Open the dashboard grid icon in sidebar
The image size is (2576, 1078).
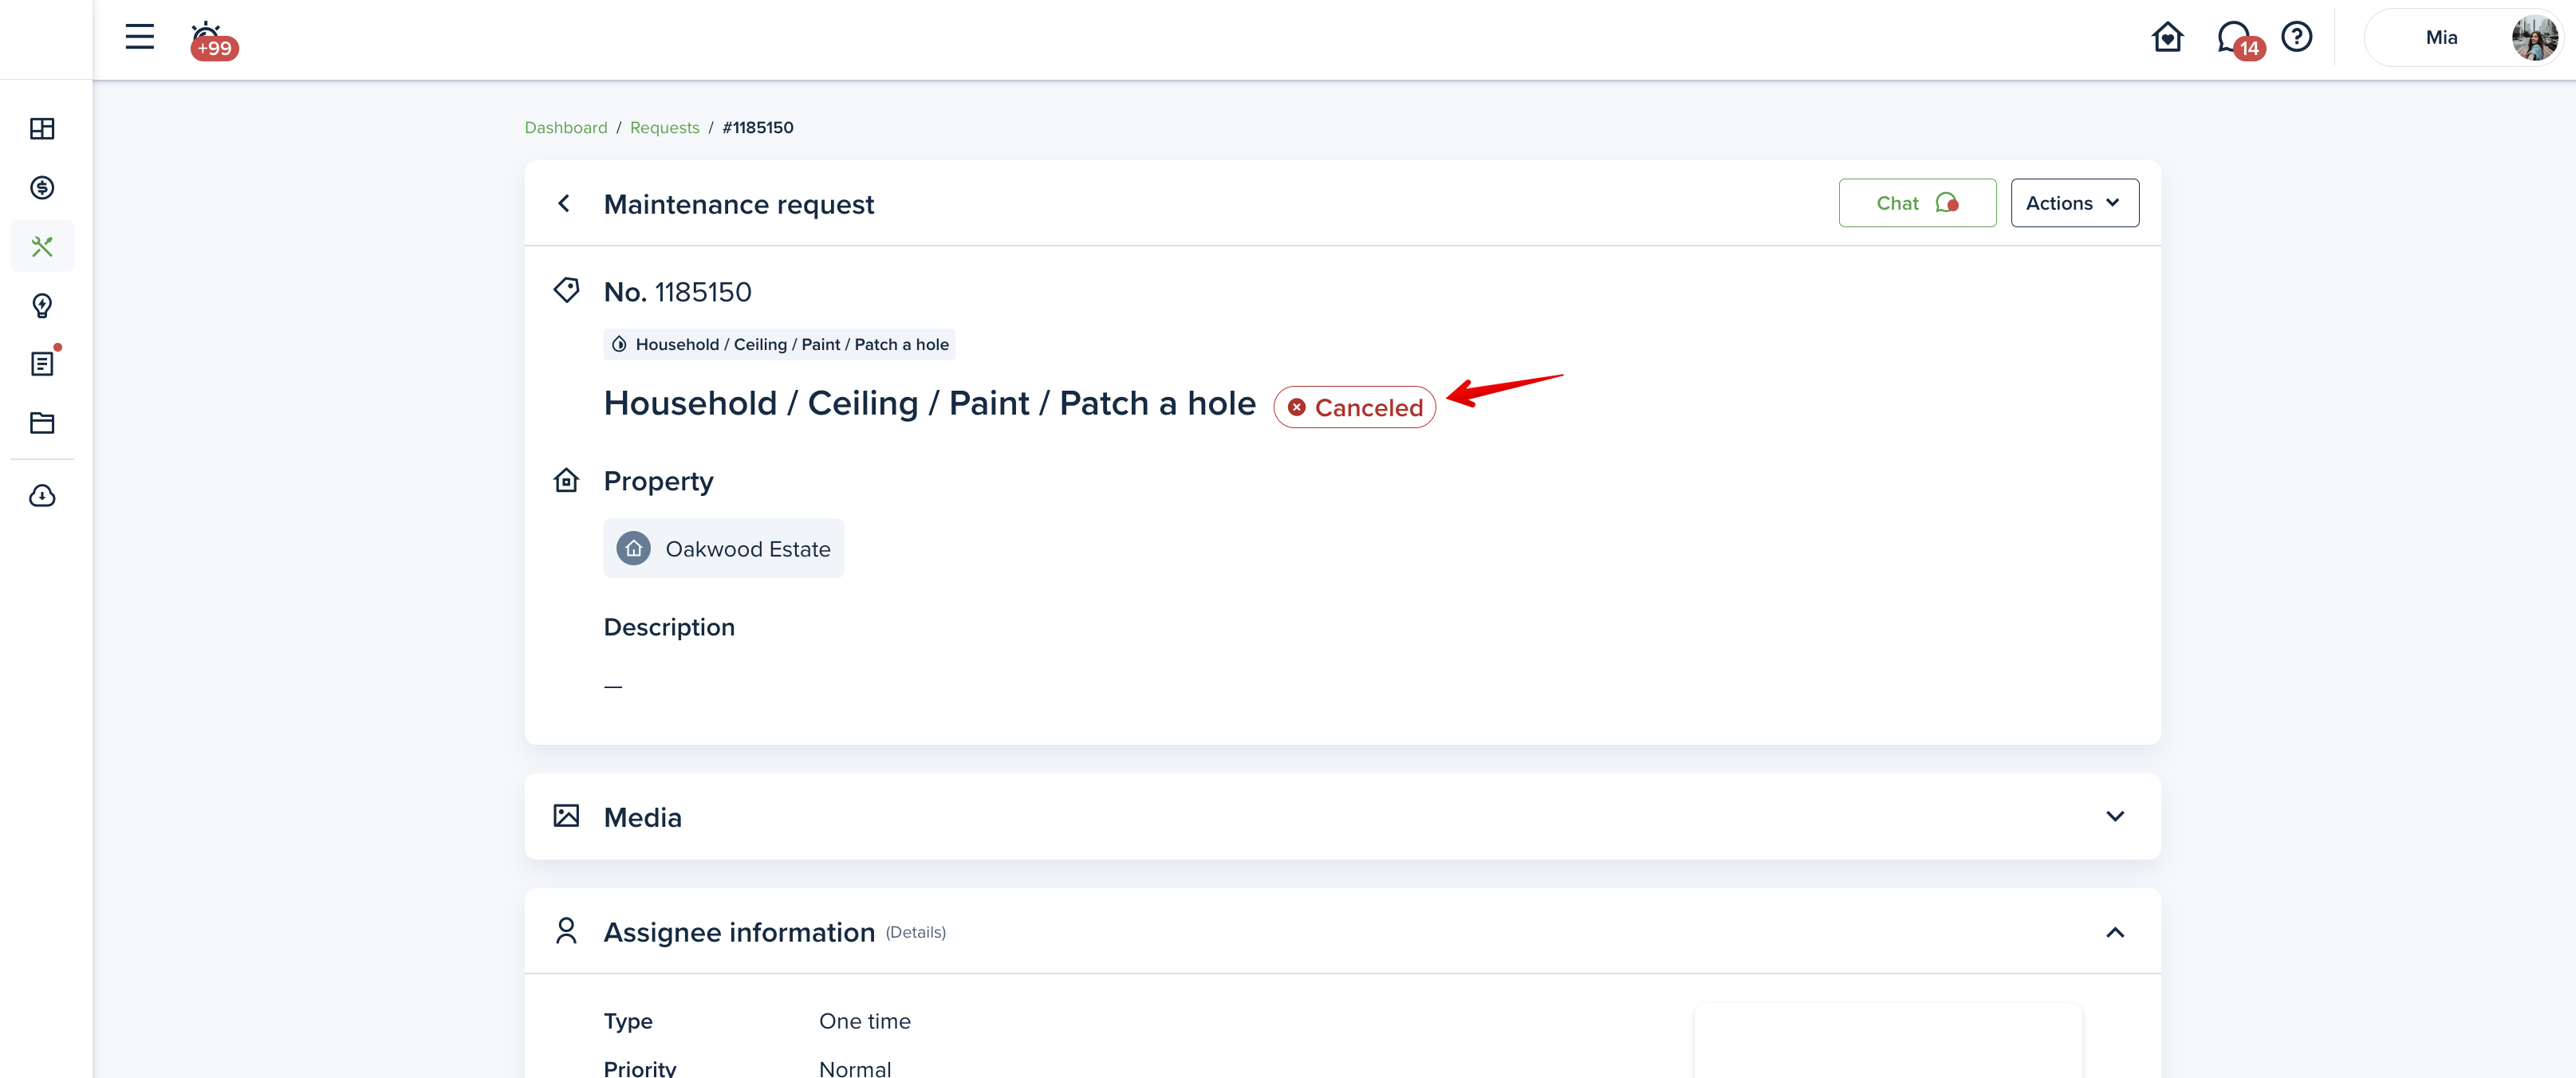(x=42, y=129)
